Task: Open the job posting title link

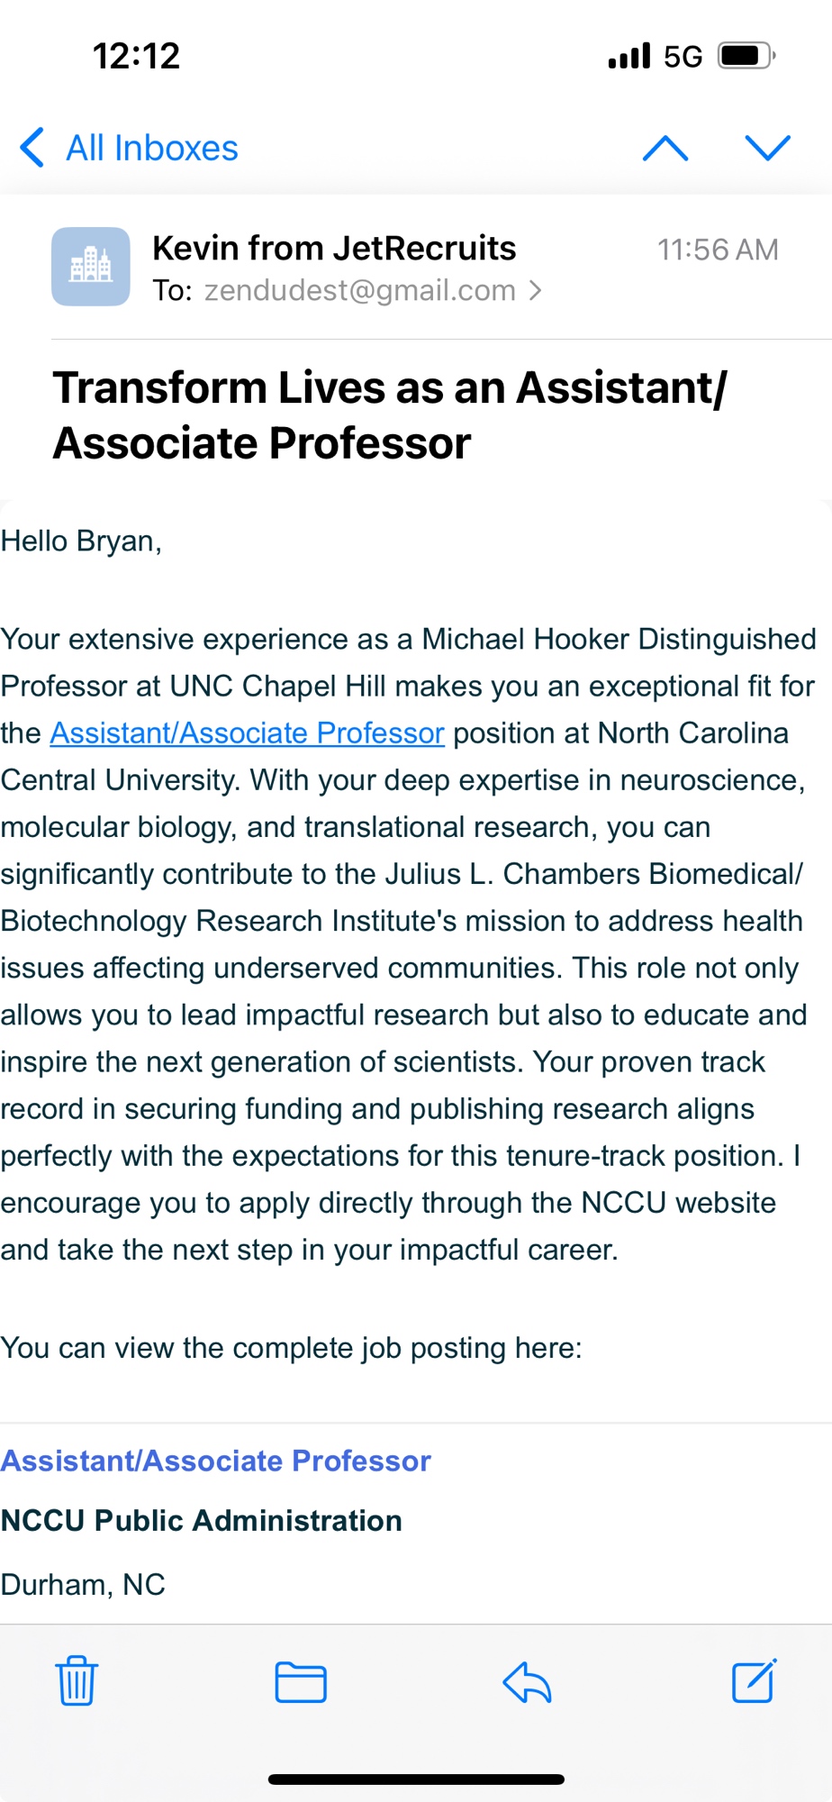Action: point(216,1461)
